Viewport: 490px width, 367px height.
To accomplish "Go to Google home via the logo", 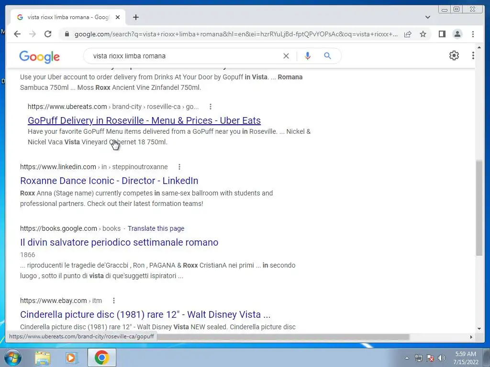I will pyautogui.click(x=39, y=57).
